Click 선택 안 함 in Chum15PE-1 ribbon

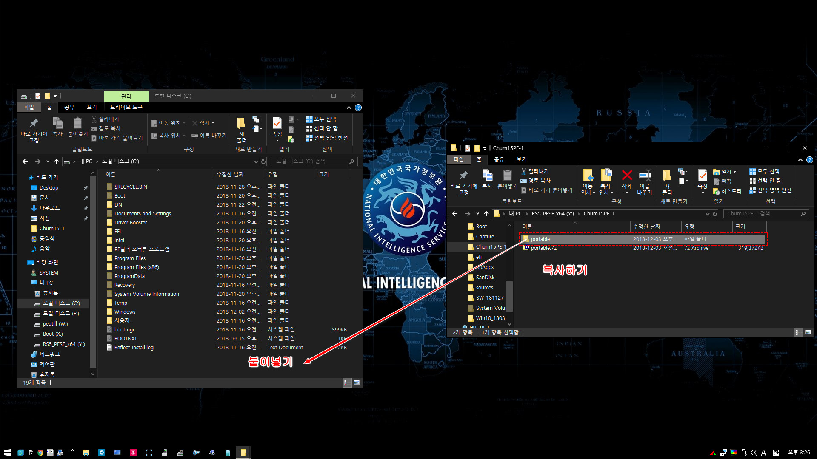765,181
